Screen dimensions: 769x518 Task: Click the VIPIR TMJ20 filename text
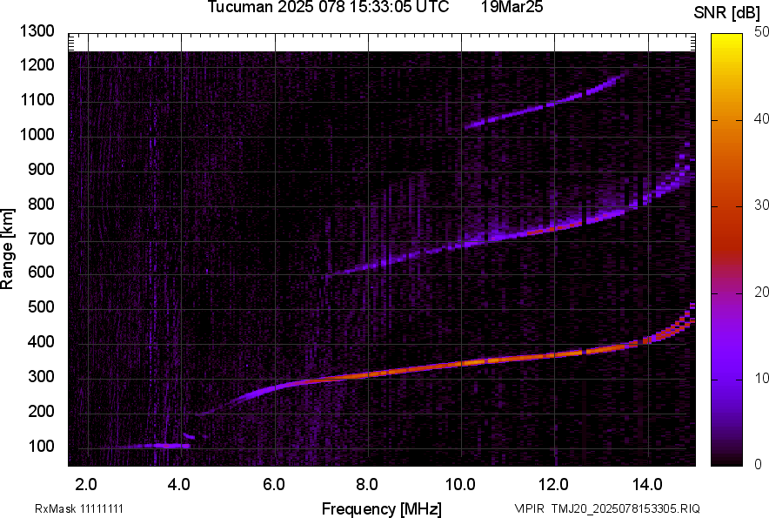coord(606,508)
